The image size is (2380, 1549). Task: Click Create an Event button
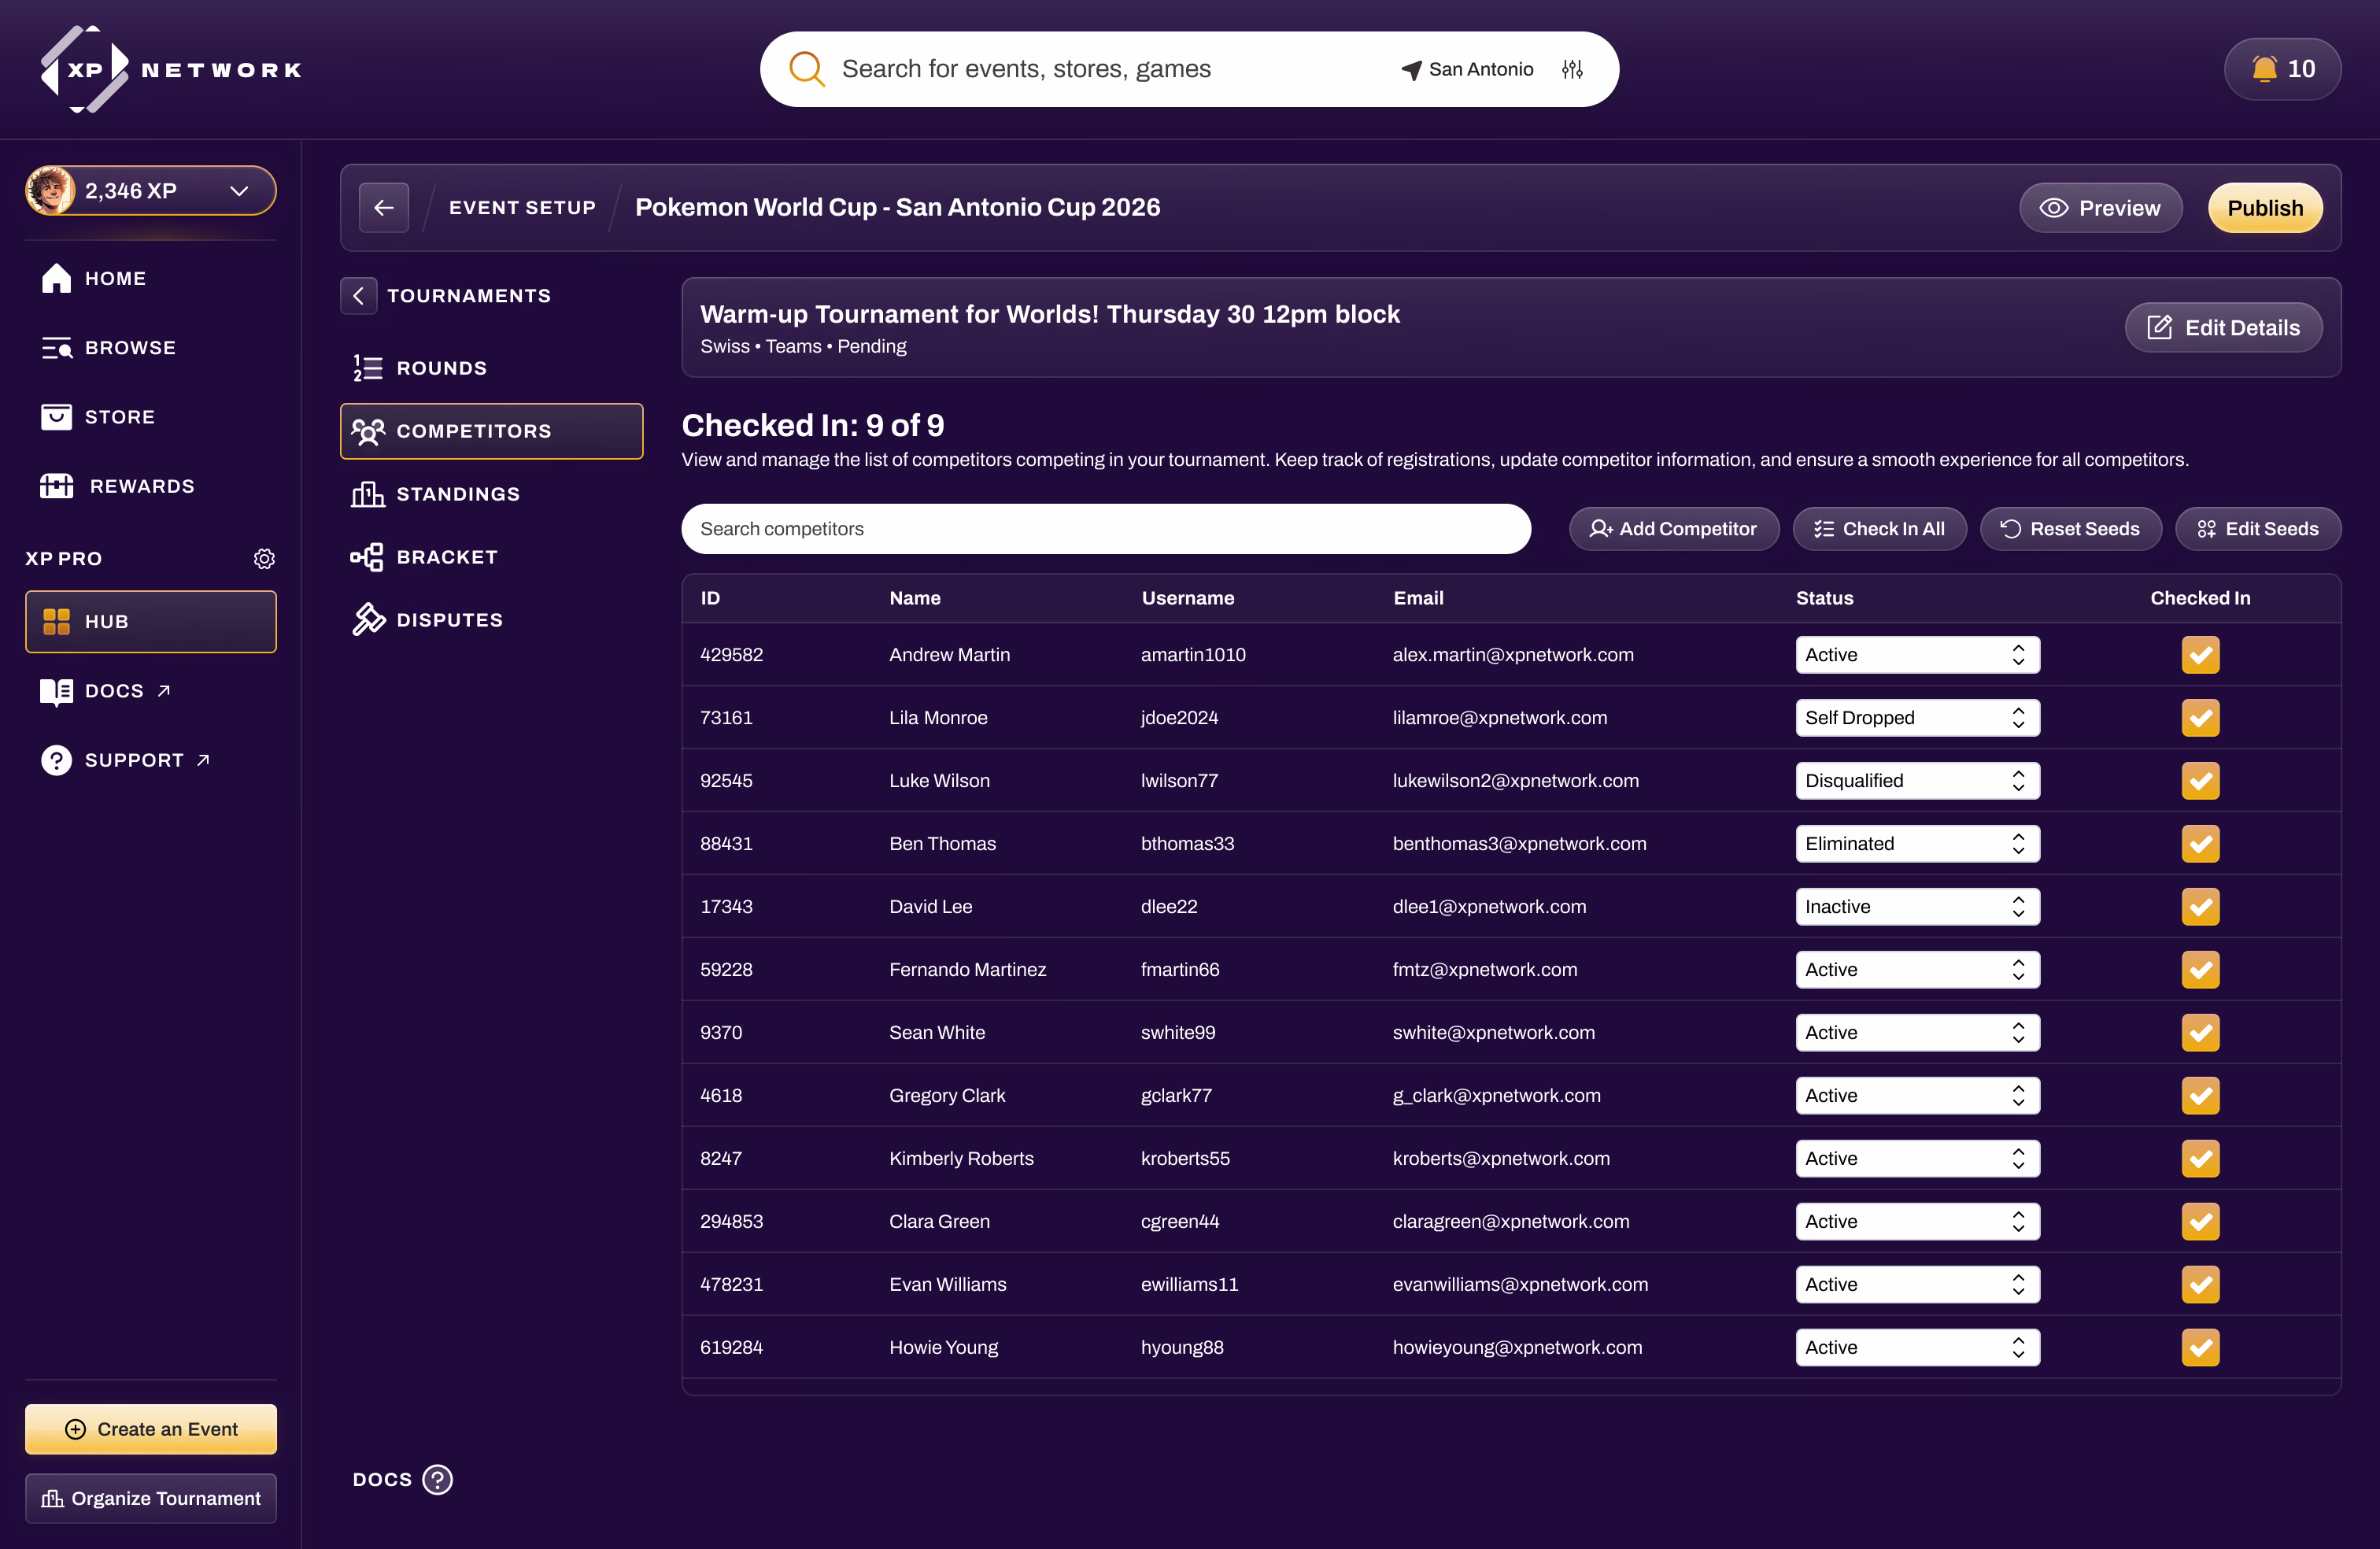pyautogui.click(x=151, y=1428)
